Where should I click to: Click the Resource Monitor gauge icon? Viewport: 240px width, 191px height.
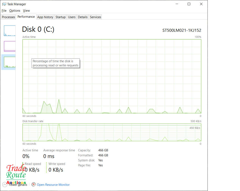click(x=33, y=184)
